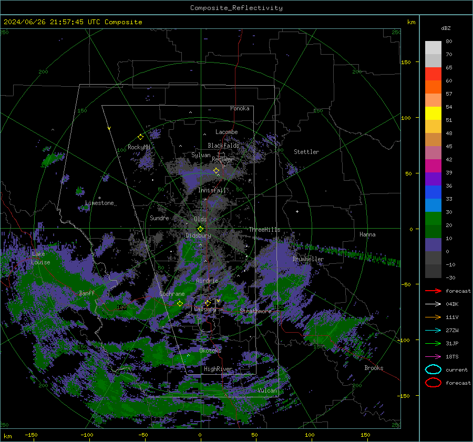
Task: Select the blue 36 dBZ color swatch
Action: pyautogui.click(x=433, y=192)
